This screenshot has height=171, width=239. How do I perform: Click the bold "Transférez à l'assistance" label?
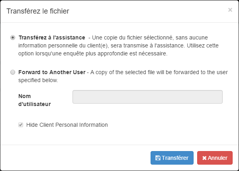coord(52,37)
